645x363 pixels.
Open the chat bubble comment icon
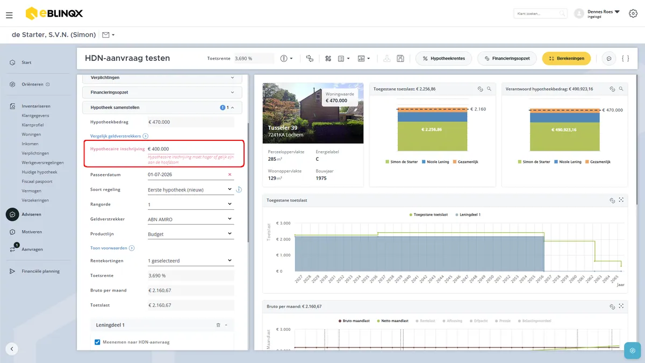[609, 58]
